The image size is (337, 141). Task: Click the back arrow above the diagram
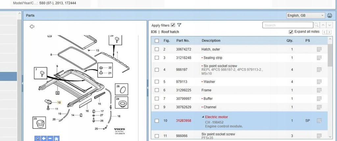(32, 26)
